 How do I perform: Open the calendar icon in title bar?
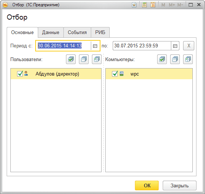(x=153, y=5)
